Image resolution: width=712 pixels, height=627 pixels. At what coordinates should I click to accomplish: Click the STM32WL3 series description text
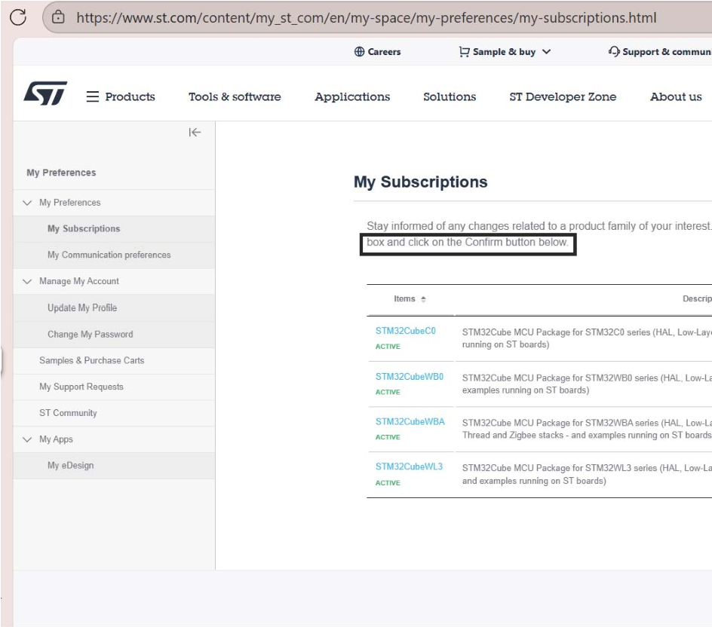(x=587, y=475)
